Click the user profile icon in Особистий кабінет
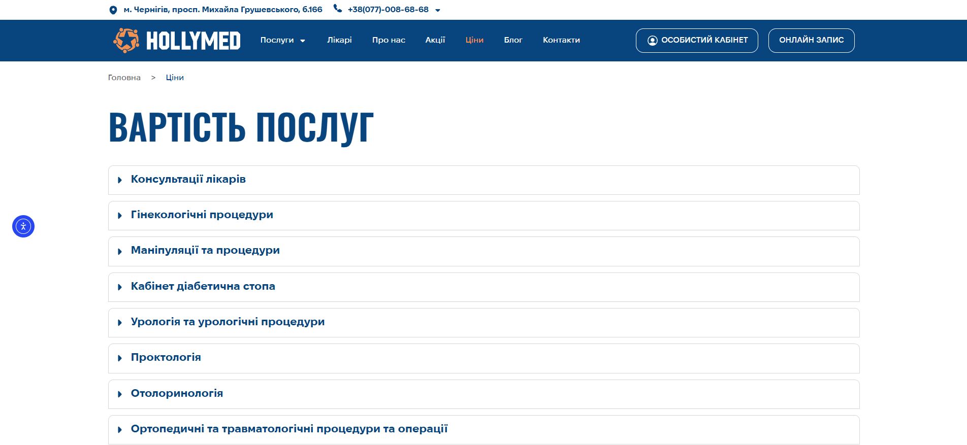Viewport: 967px width, 445px height. point(652,41)
